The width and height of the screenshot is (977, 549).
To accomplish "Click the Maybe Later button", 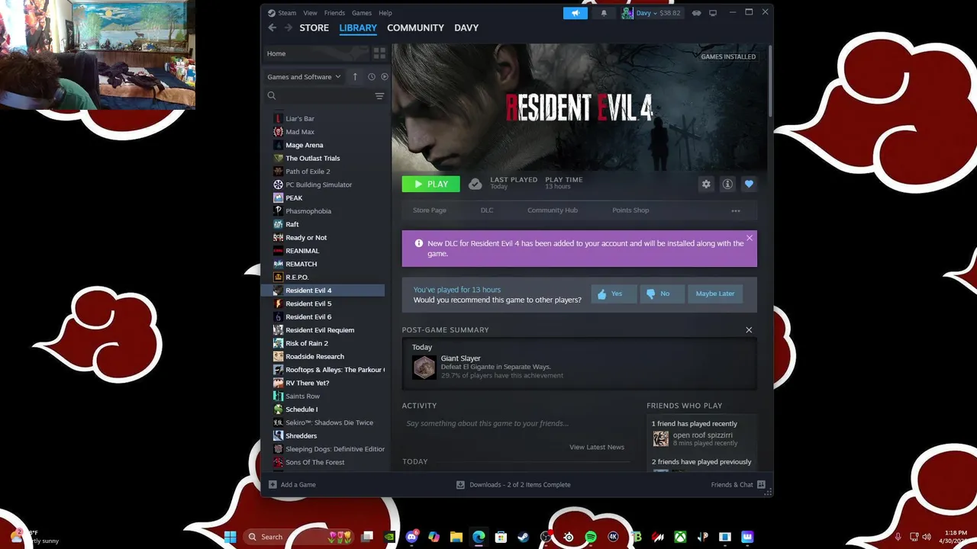I will pos(715,294).
